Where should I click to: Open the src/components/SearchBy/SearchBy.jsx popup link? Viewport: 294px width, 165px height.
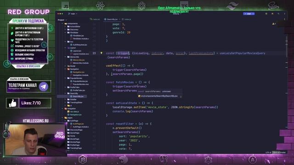pos(159,96)
